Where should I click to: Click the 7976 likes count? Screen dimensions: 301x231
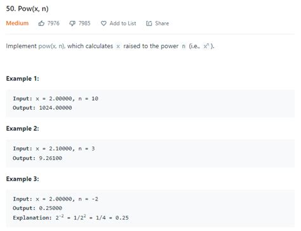click(x=53, y=23)
